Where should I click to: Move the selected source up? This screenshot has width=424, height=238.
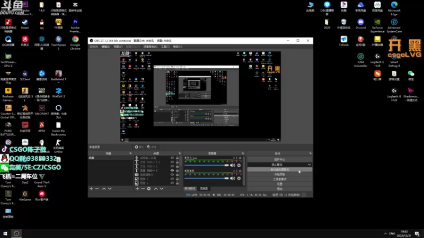pos(156,189)
